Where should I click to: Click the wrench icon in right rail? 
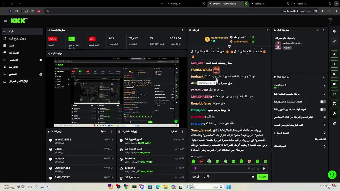[334, 114]
